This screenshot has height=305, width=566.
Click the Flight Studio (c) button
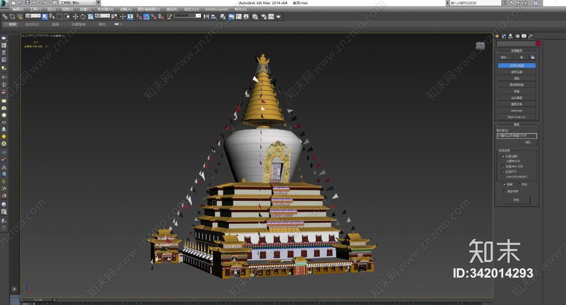516,117
